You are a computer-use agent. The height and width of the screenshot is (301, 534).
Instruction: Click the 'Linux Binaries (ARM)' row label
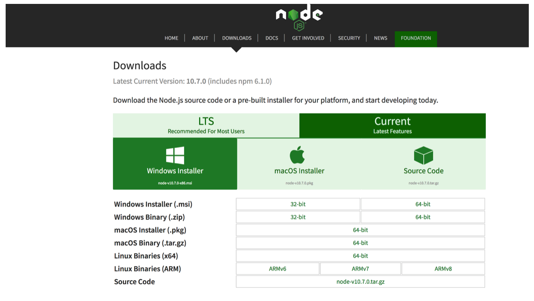tap(148, 269)
